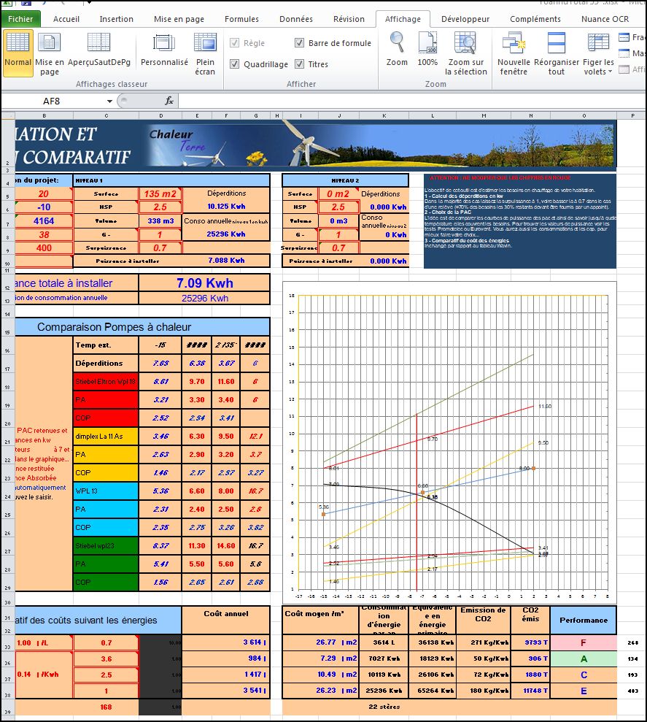Viewport: 647px width, 722px height.
Task: Click the 26.77 per m2 cost cell
Action: point(320,642)
